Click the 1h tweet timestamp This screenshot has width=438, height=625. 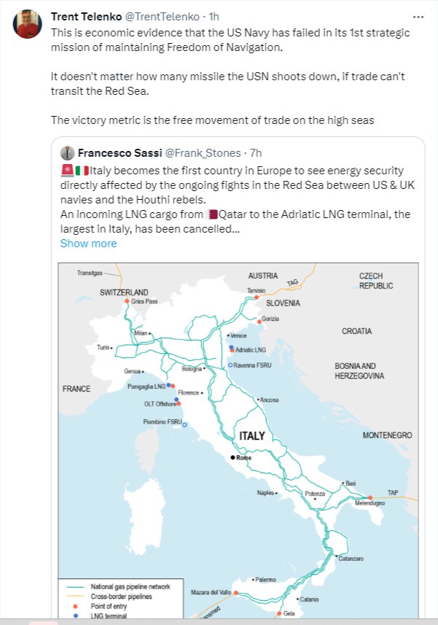214,17
